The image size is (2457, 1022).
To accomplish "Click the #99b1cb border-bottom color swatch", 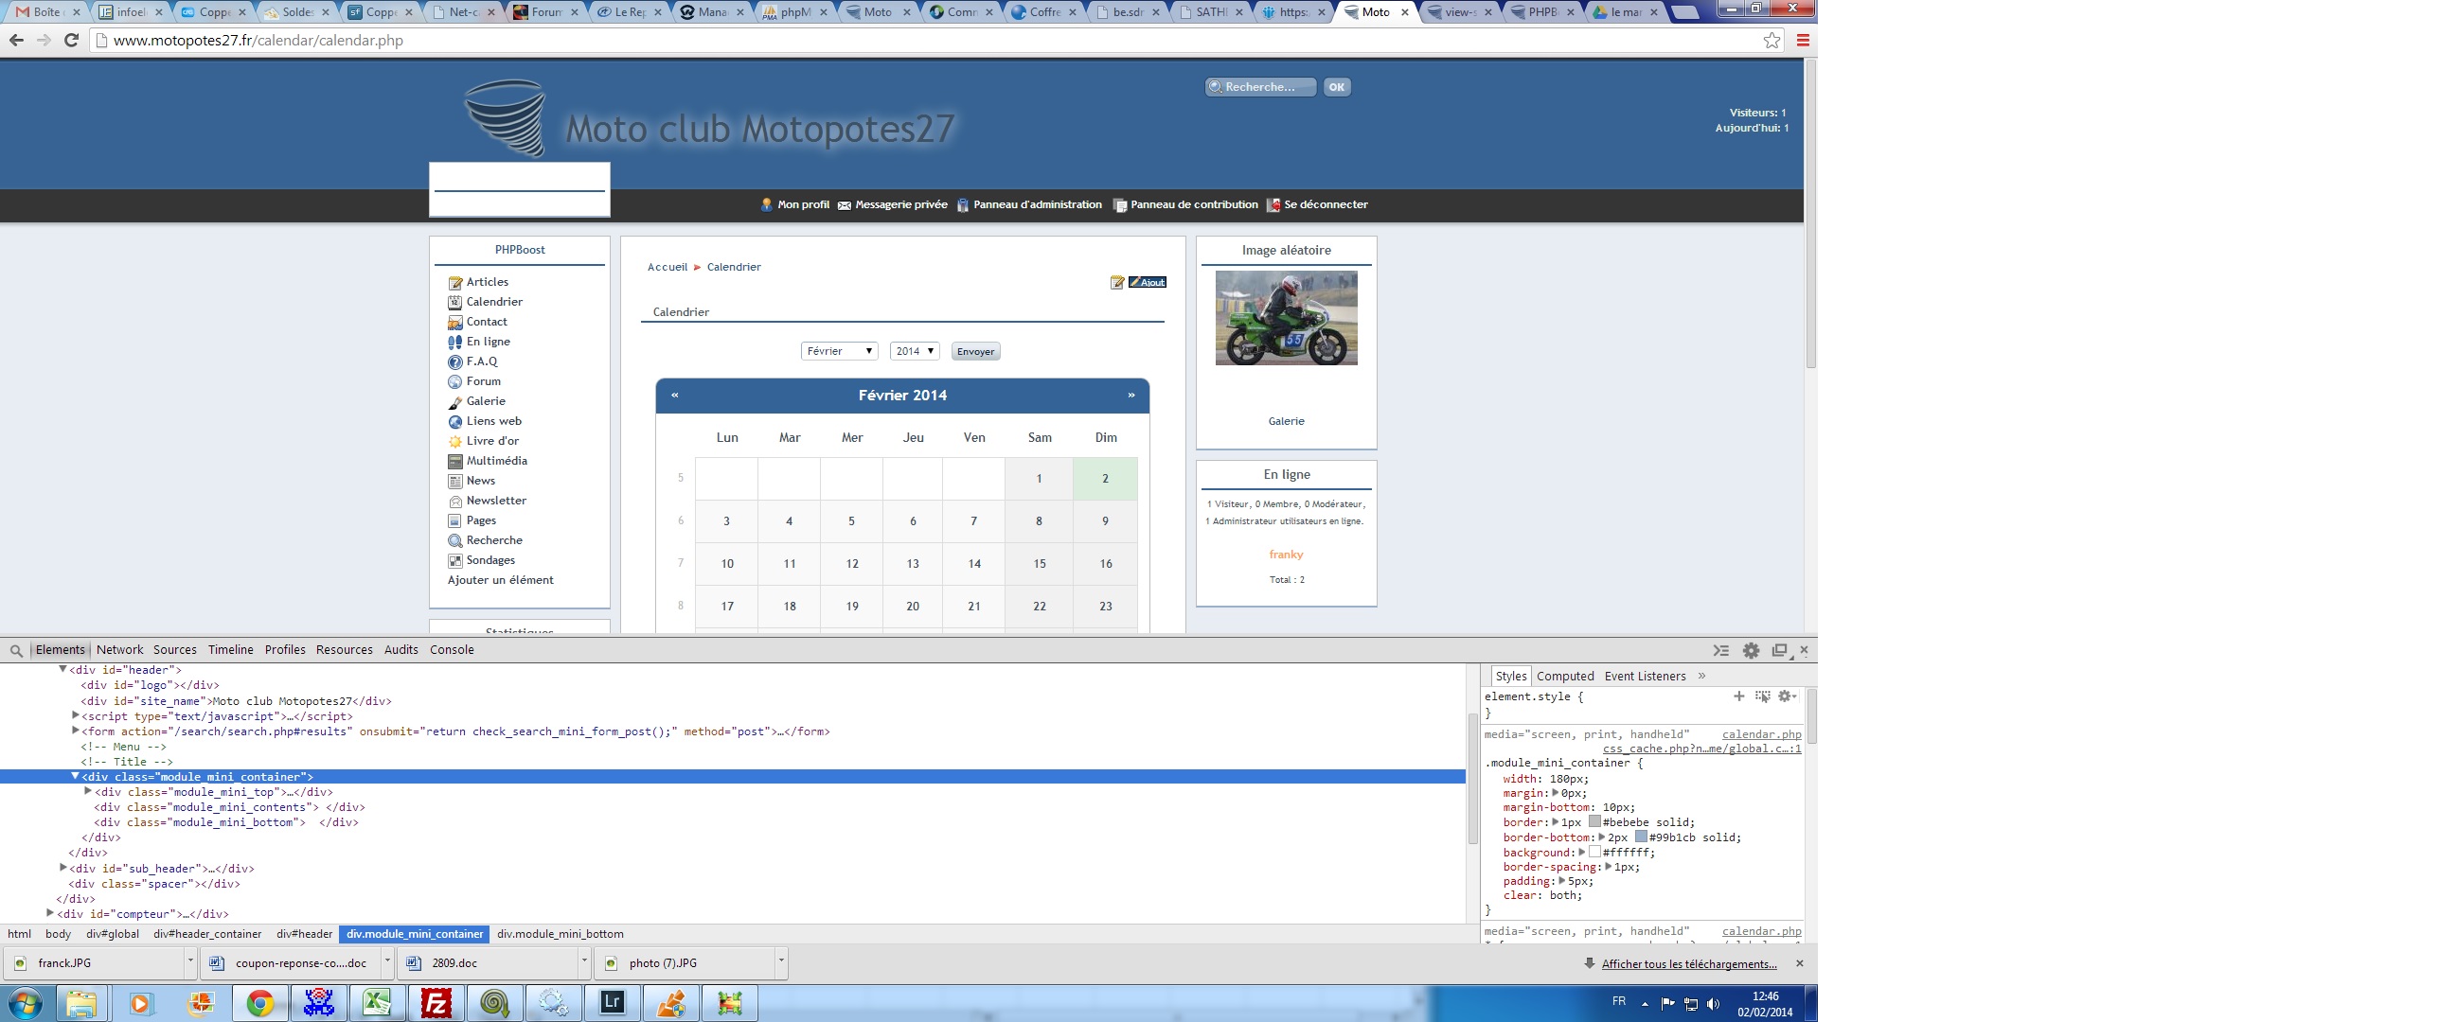I will [x=1641, y=837].
